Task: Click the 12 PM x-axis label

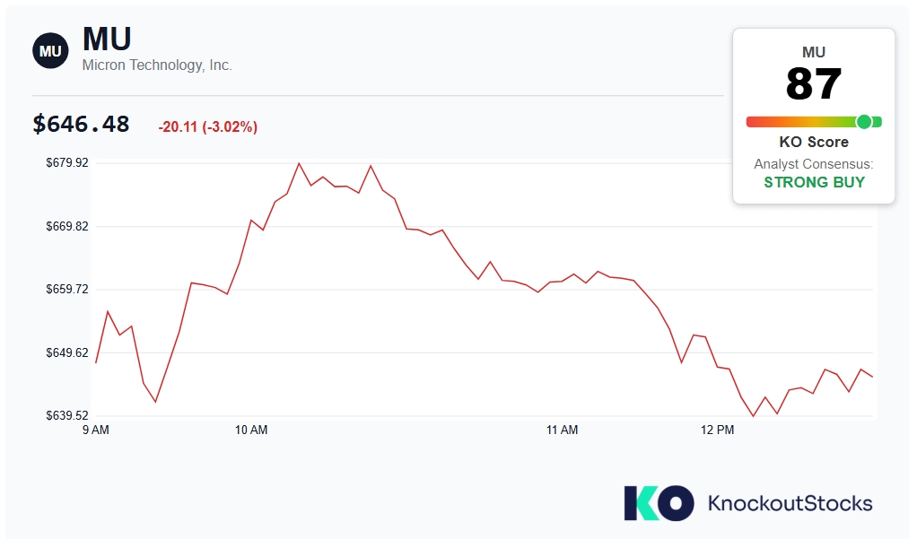Action: pyautogui.click(x=718, y=430)
